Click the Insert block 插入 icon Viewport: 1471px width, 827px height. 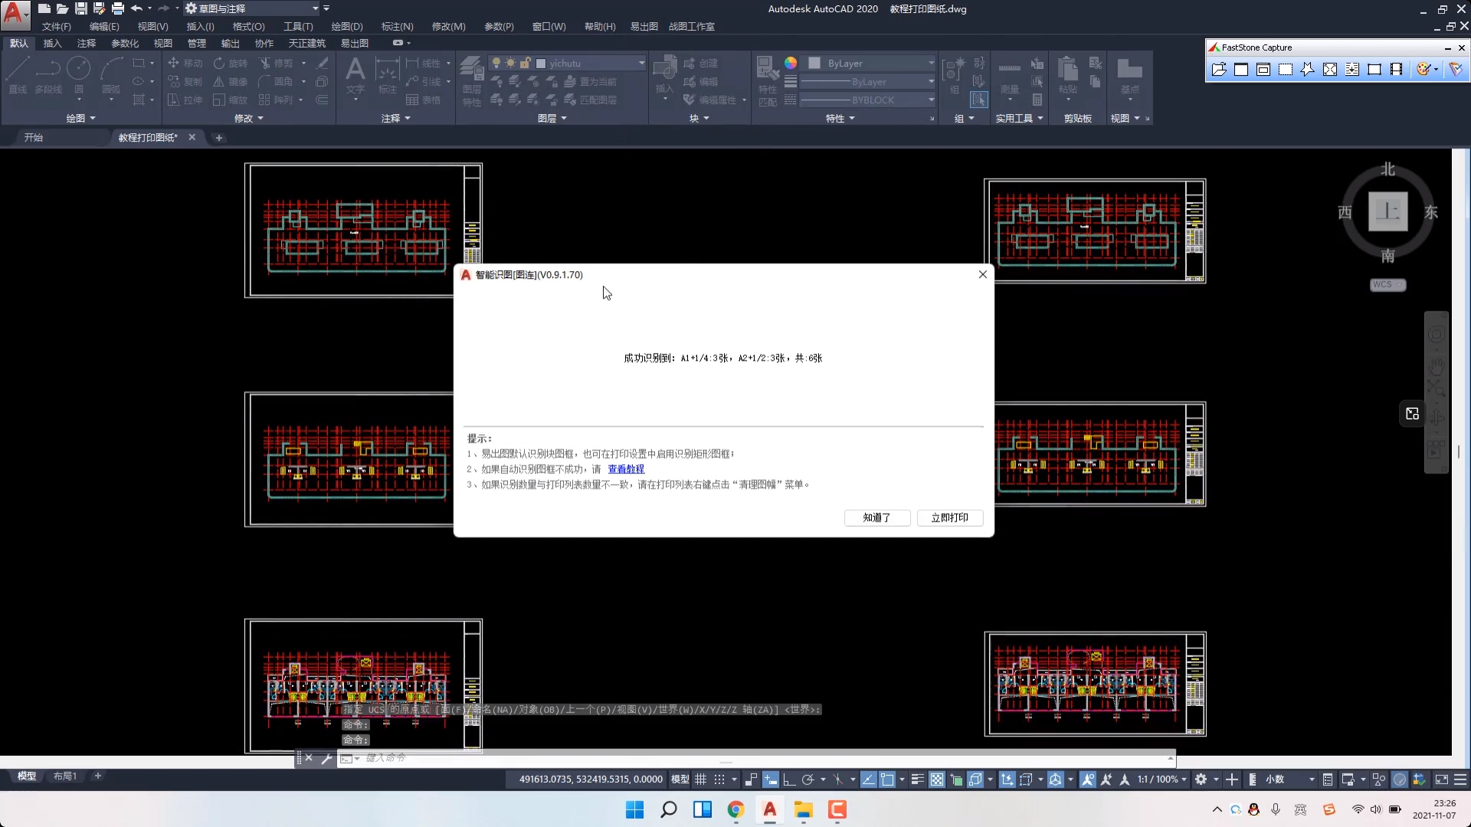663,69
